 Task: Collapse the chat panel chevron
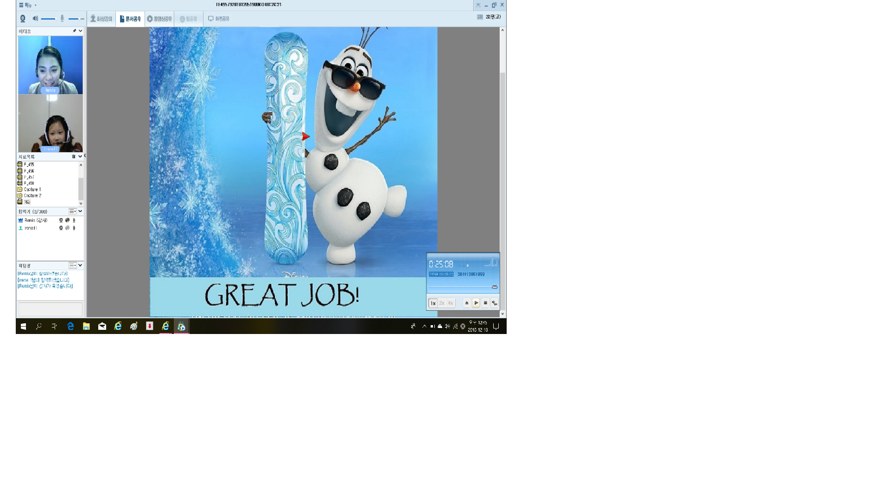[x=80, y=265]
